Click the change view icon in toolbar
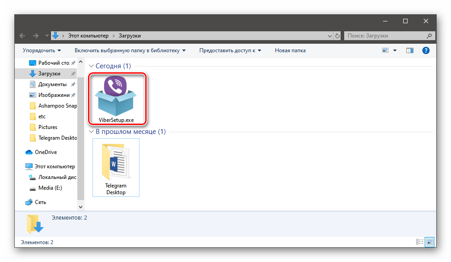Screen dimensions: 451x262 [385, 50]
